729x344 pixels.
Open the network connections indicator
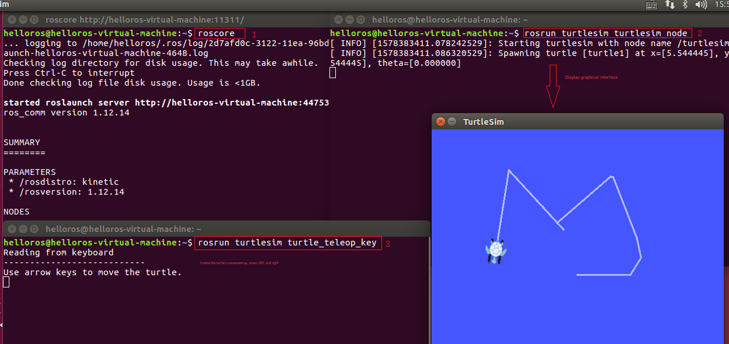[669, 5]
